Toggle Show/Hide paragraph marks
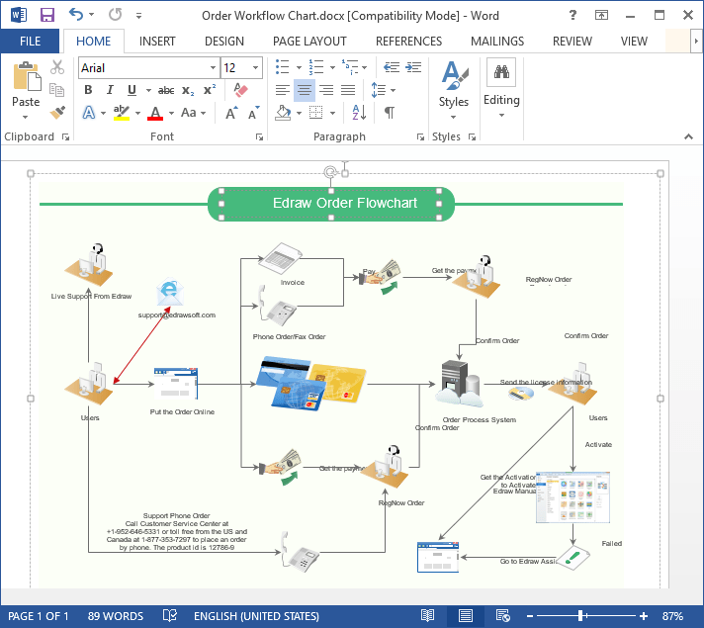 click(x=390, y=113)
